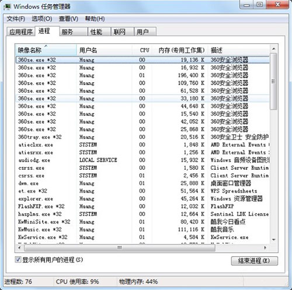Select the KwMiniSite.exe *32 process

[x=142, y=222]
